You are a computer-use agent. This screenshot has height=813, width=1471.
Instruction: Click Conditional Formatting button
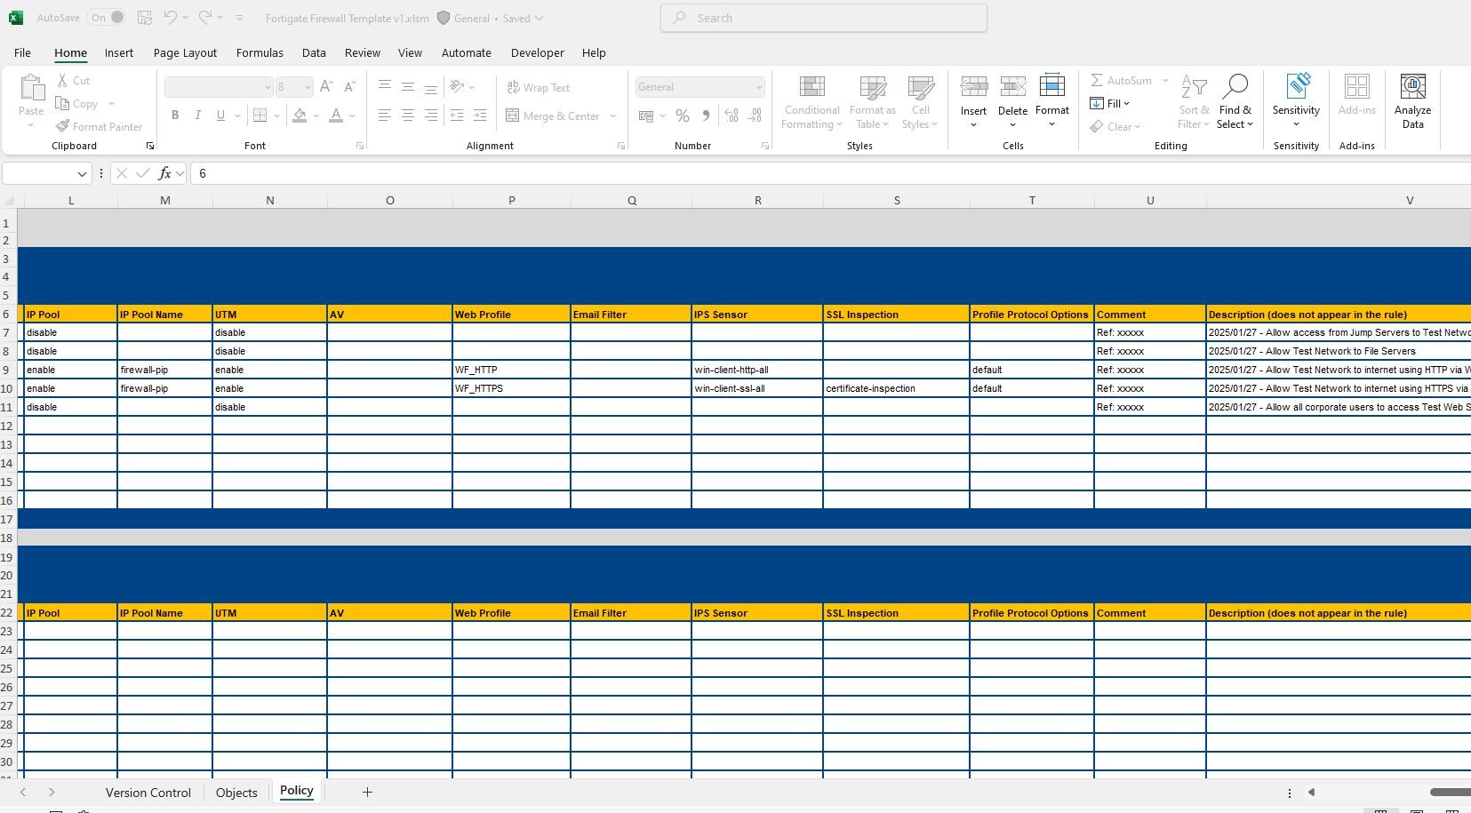(x=811, y=101)
